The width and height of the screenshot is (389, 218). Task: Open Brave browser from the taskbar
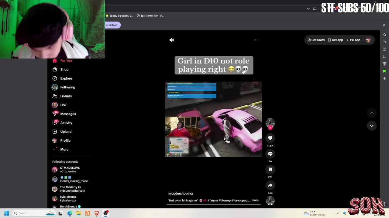pos(97,213)
